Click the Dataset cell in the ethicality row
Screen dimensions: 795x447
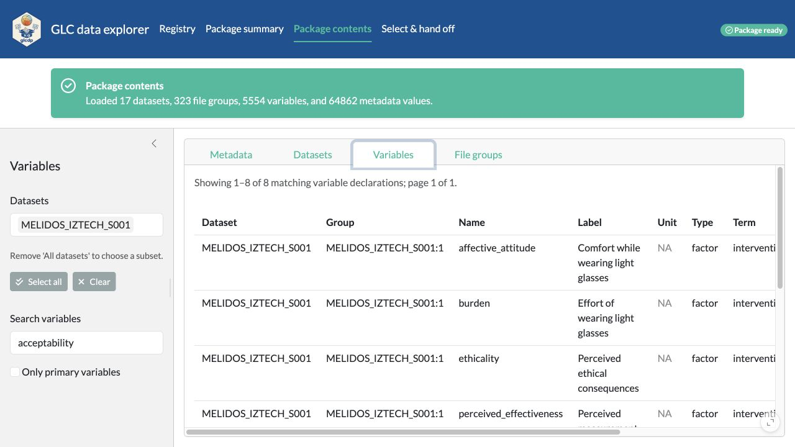[x=257, y=358]
